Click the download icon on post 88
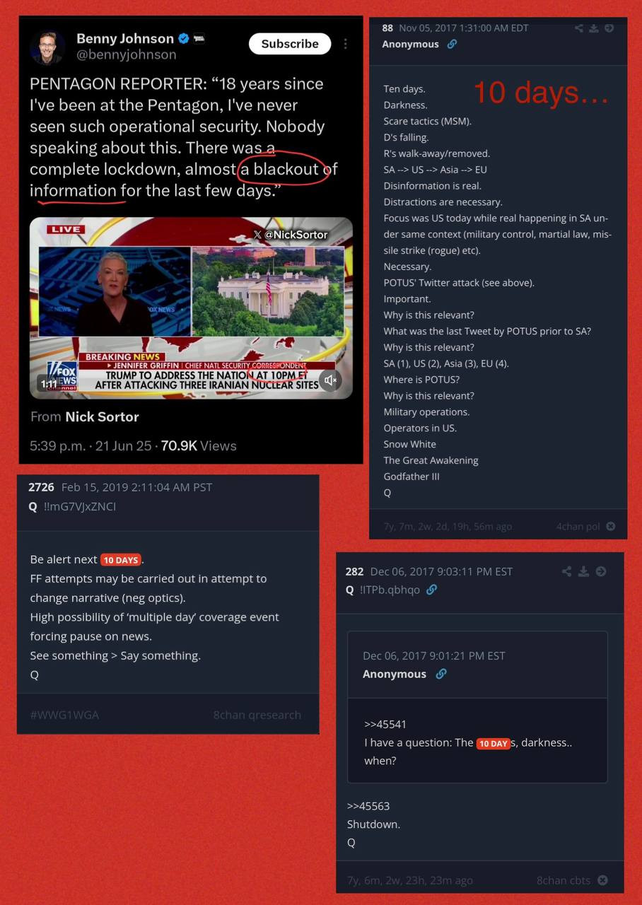 tap(594, 28)
